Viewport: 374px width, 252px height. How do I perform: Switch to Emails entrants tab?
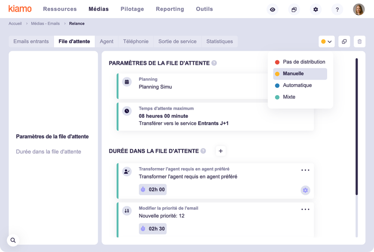tap(31, 42)
